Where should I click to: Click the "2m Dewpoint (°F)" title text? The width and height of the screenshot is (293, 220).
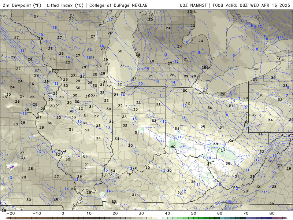pyautogui.click(x=22, y=5)
